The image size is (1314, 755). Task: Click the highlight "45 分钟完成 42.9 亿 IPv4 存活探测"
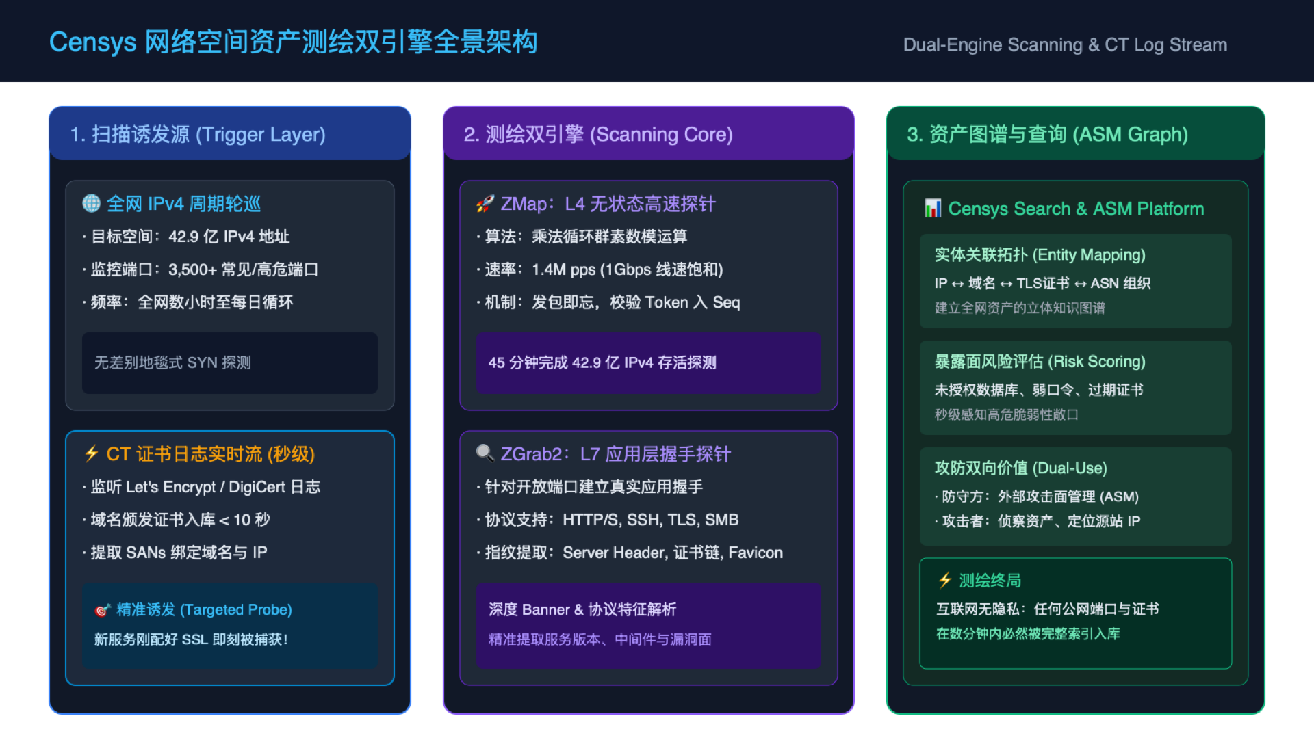click(602, 362)
